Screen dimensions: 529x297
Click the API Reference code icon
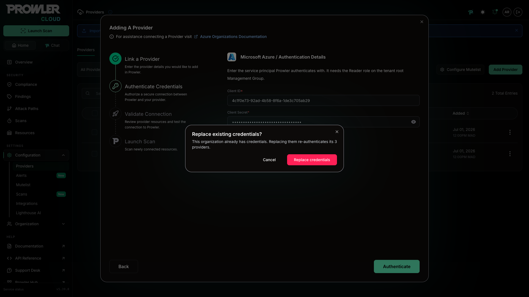[9, 258]
